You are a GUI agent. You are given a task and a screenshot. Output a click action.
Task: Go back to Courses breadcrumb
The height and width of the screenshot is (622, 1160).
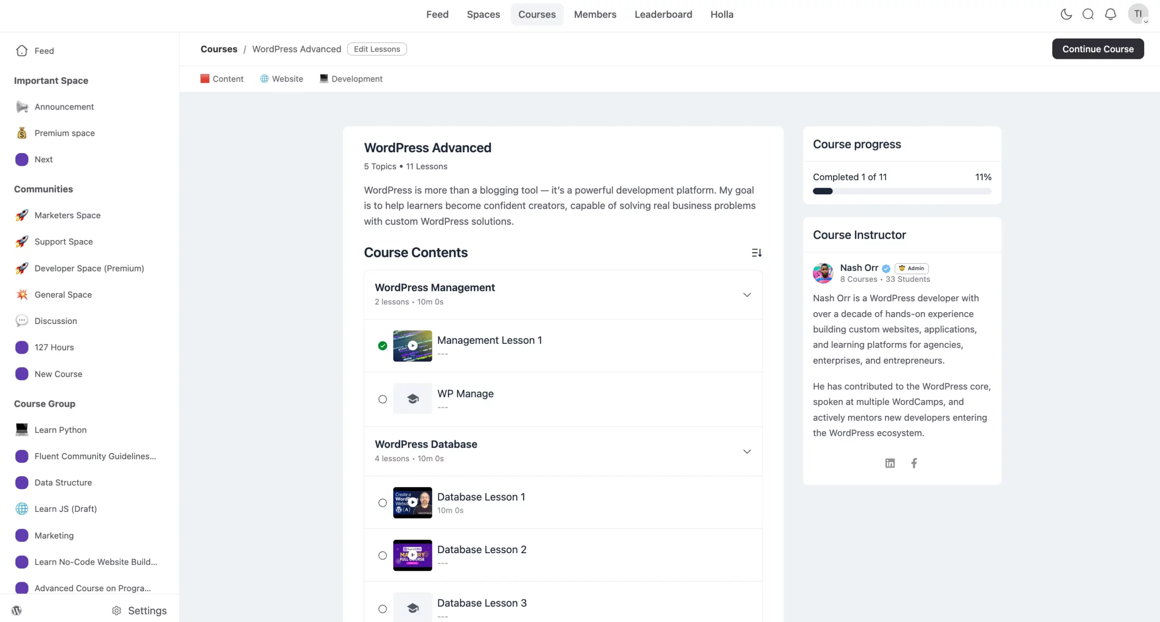219,49
